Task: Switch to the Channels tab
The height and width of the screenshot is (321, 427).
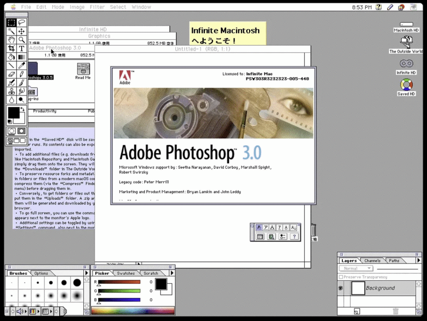Action: (372, 261)
